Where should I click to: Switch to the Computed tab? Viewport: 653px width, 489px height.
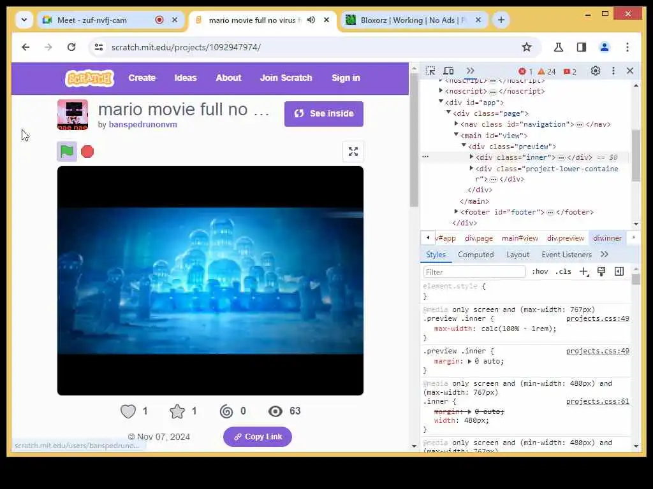tap(476, 255)
